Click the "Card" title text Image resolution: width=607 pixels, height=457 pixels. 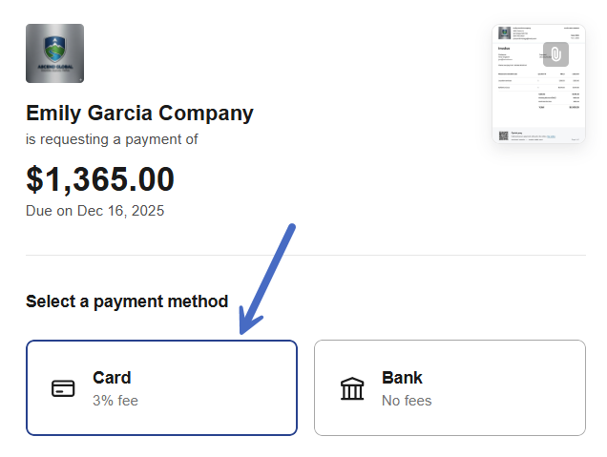112,378
